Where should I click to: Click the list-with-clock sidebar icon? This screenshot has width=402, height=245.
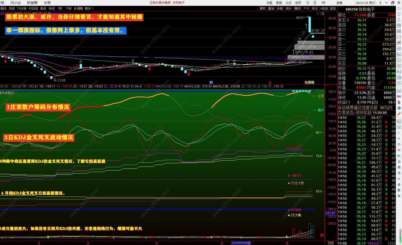click(x=399, y=26)
